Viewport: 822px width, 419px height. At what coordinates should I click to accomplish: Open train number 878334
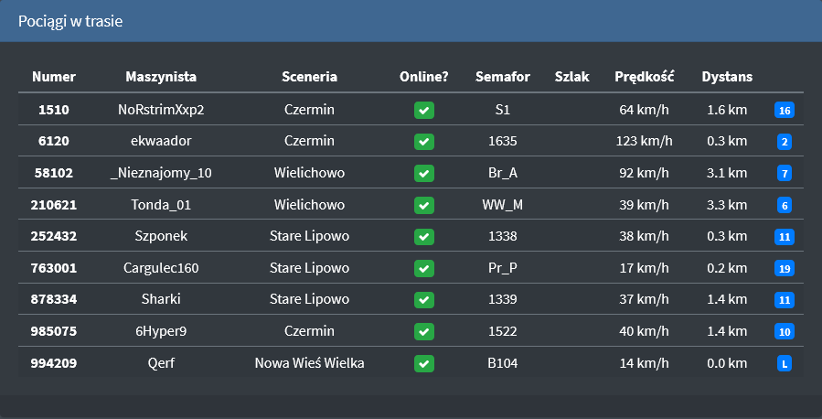[54, 300]
